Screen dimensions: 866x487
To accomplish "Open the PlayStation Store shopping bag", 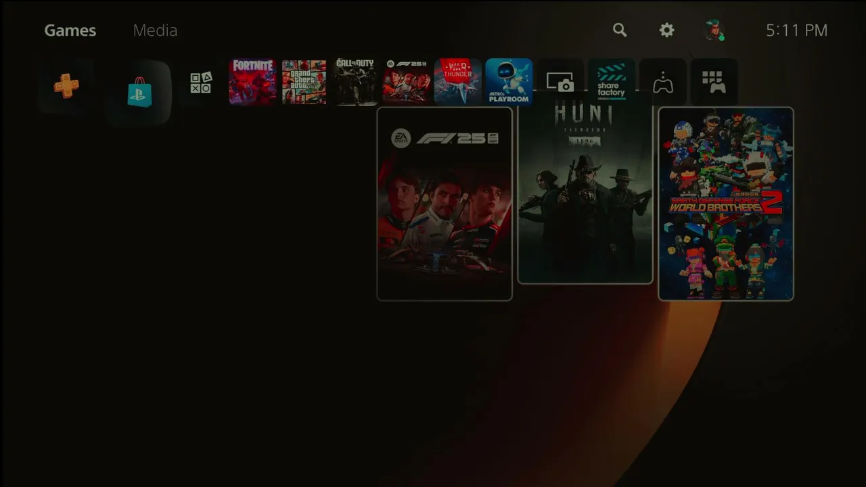I will click(x=139, y=91).
